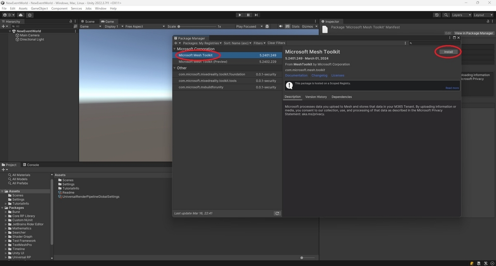Collapse the Other package group
Screen dimensions: 496x266
[175, 68]
